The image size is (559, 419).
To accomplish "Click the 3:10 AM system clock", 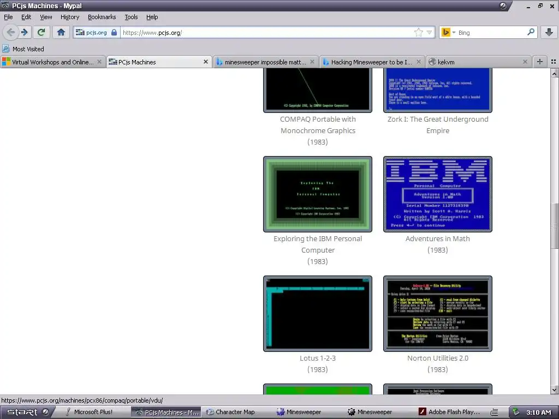I will pos(538,412).
